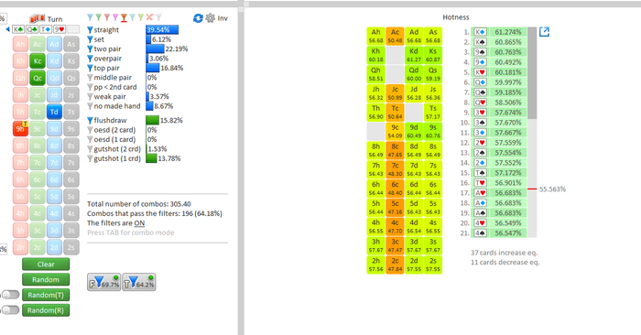Click the flushdraw 15.82% green bar
Image resolution: width=641 pixels, height=335 pixels.
[153, 121]
